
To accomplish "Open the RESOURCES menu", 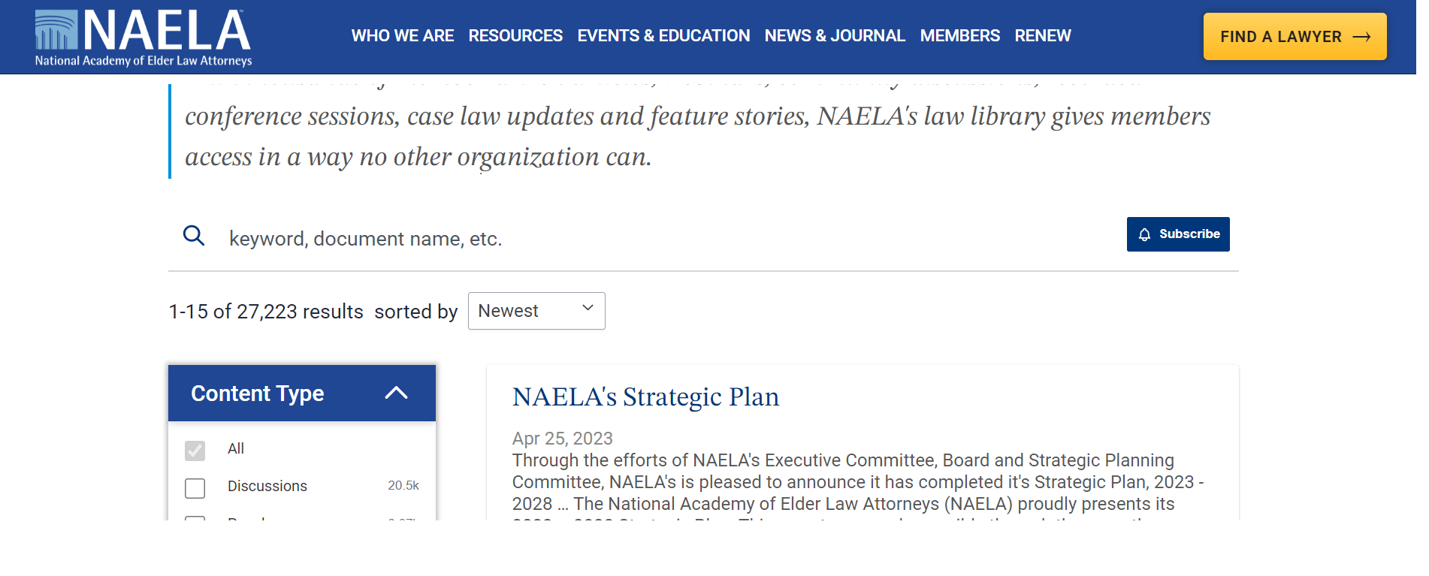I will click(x=515, y=35).
